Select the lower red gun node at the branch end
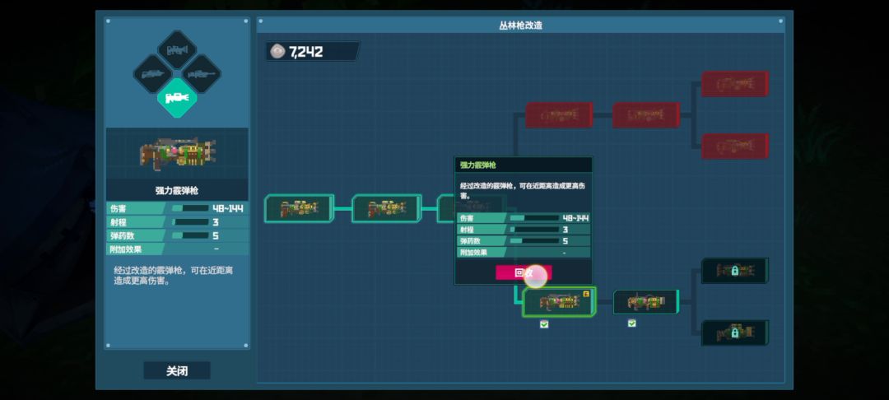This screenshot has width=889, height=400. (735, 147)
